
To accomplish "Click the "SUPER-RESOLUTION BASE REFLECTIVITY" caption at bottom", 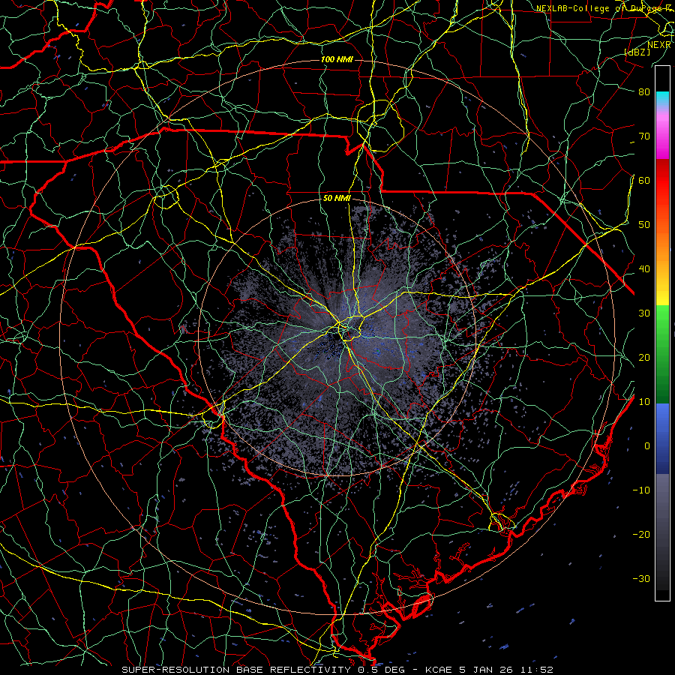I will [x=236, y=670].
